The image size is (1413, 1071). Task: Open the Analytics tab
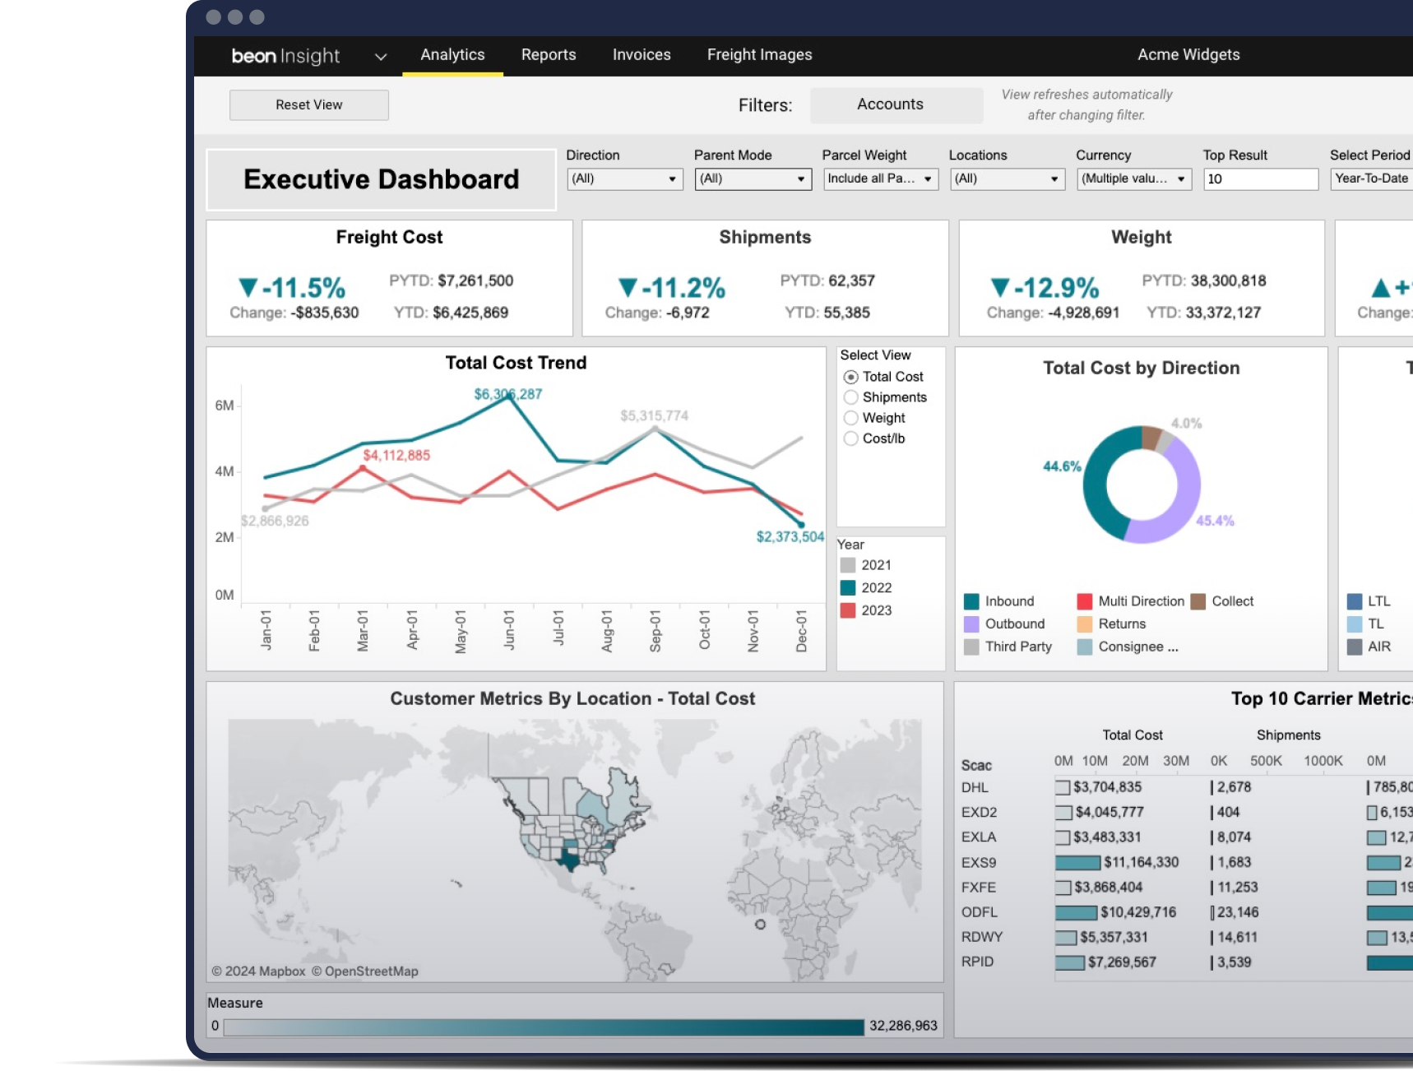click(452, 55)
